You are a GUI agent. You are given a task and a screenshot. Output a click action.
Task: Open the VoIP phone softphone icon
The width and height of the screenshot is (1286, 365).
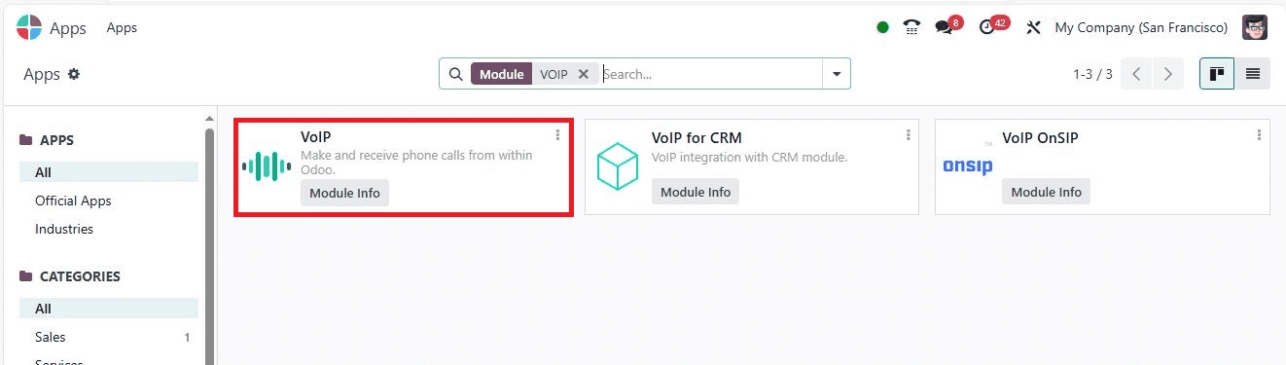pyautogui.click(x=911, y=27)
